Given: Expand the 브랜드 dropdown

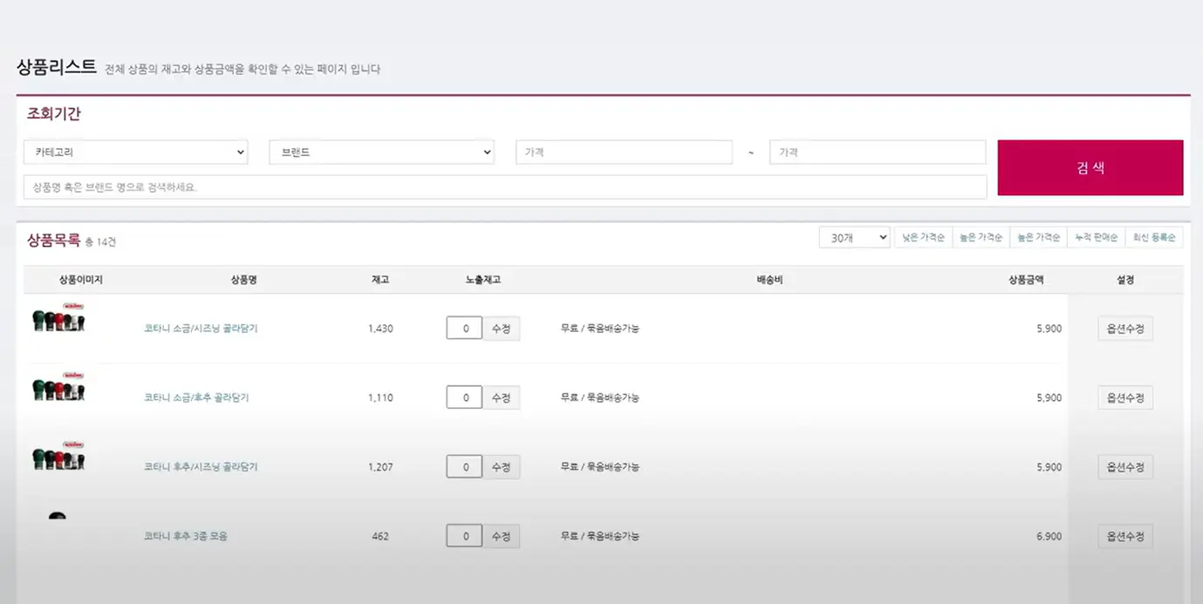Looking at the screenshot, I should (381, 153).
